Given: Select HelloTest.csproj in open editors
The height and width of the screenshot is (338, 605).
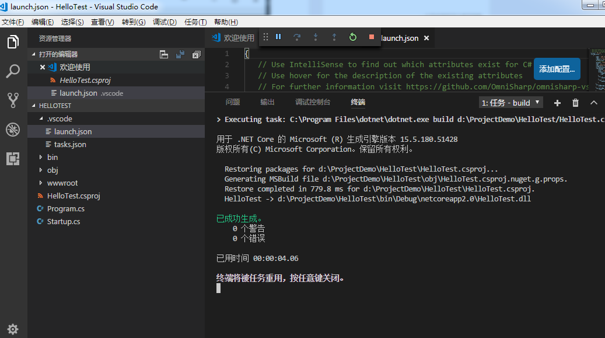Looking at the screenshot, I should 116,81.
